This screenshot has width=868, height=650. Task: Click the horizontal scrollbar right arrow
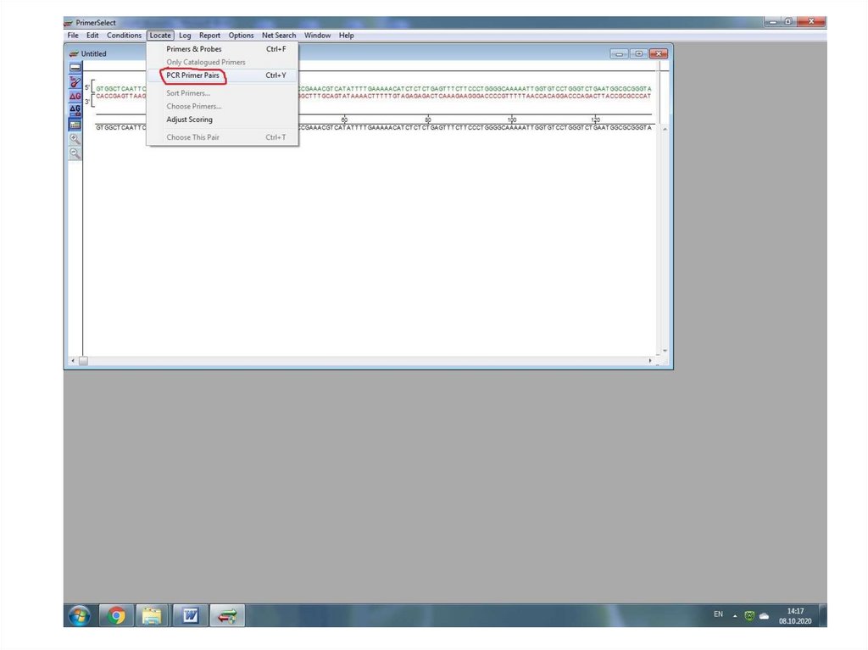click(x=650, y=360)
